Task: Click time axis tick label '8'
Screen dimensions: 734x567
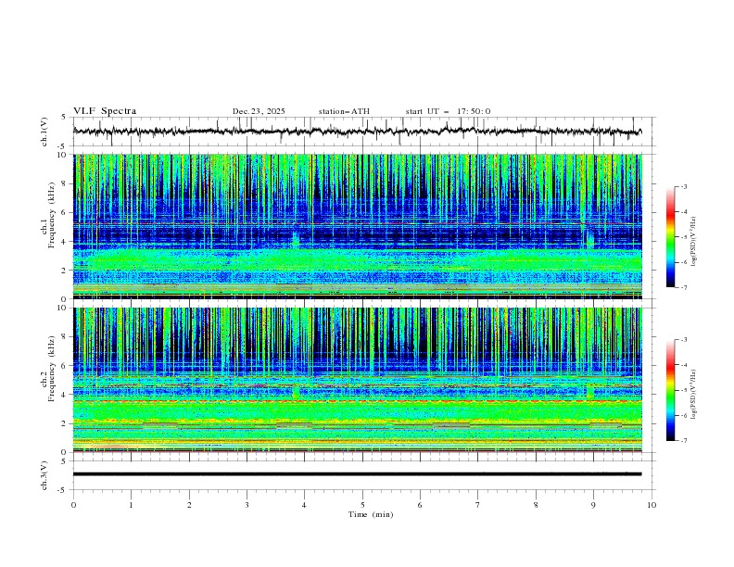Action: pos(536,505)
